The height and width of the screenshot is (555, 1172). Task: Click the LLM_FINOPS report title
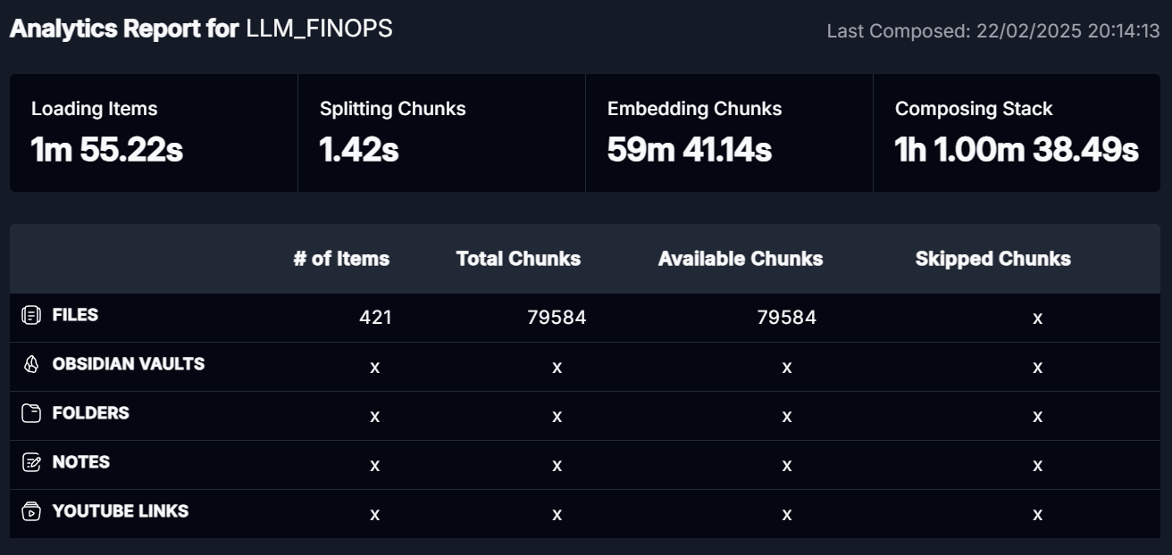(x=319, y=29)
